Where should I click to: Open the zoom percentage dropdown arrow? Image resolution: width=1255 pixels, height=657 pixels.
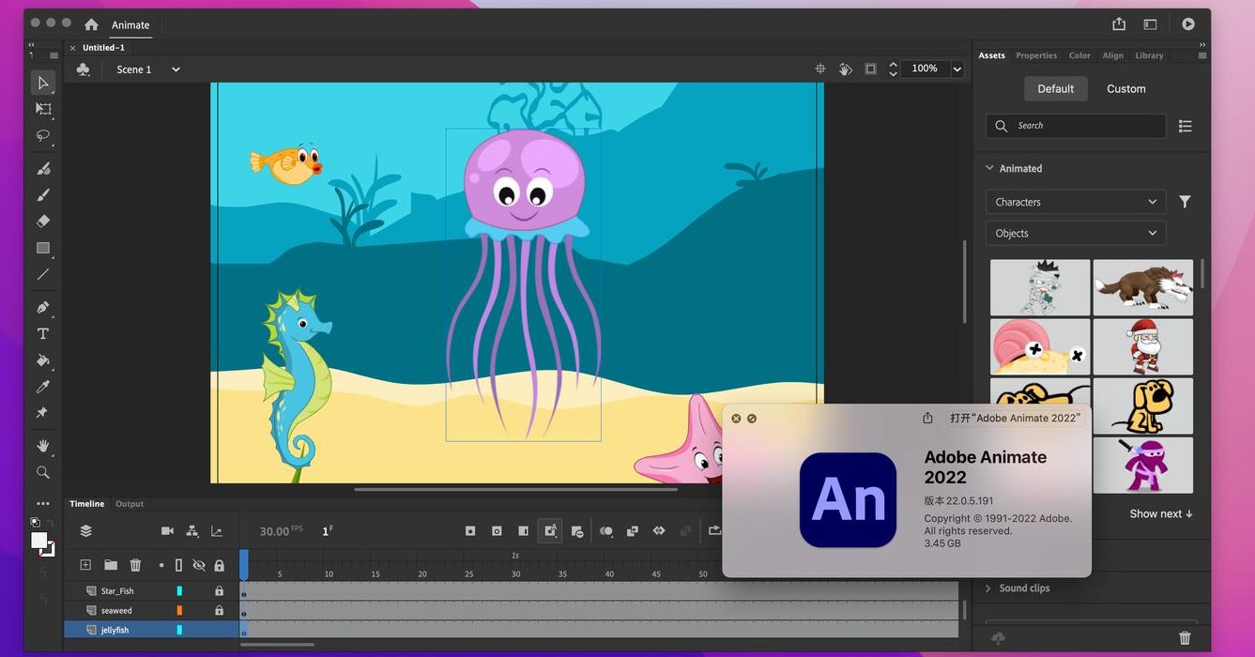coord(957,69)
